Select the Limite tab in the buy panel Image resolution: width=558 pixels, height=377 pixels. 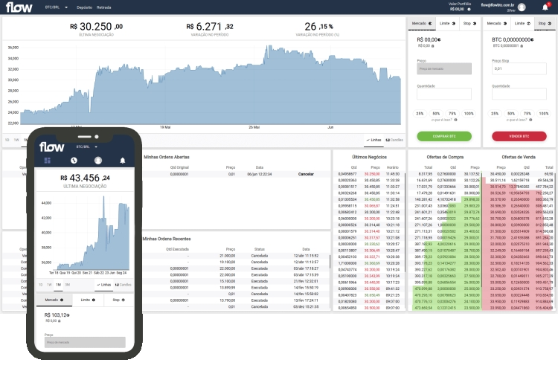tap(447, 24)
